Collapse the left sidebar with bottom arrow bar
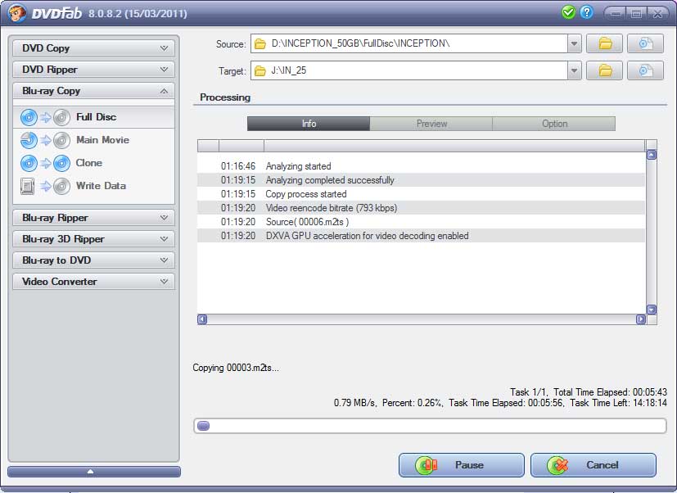 click(94, 472)
